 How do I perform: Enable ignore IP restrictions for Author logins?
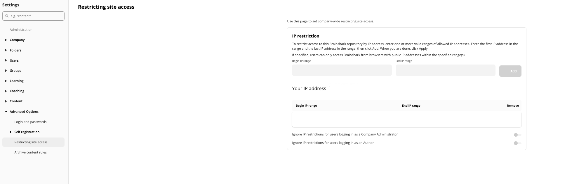click(x=517, y=143)
